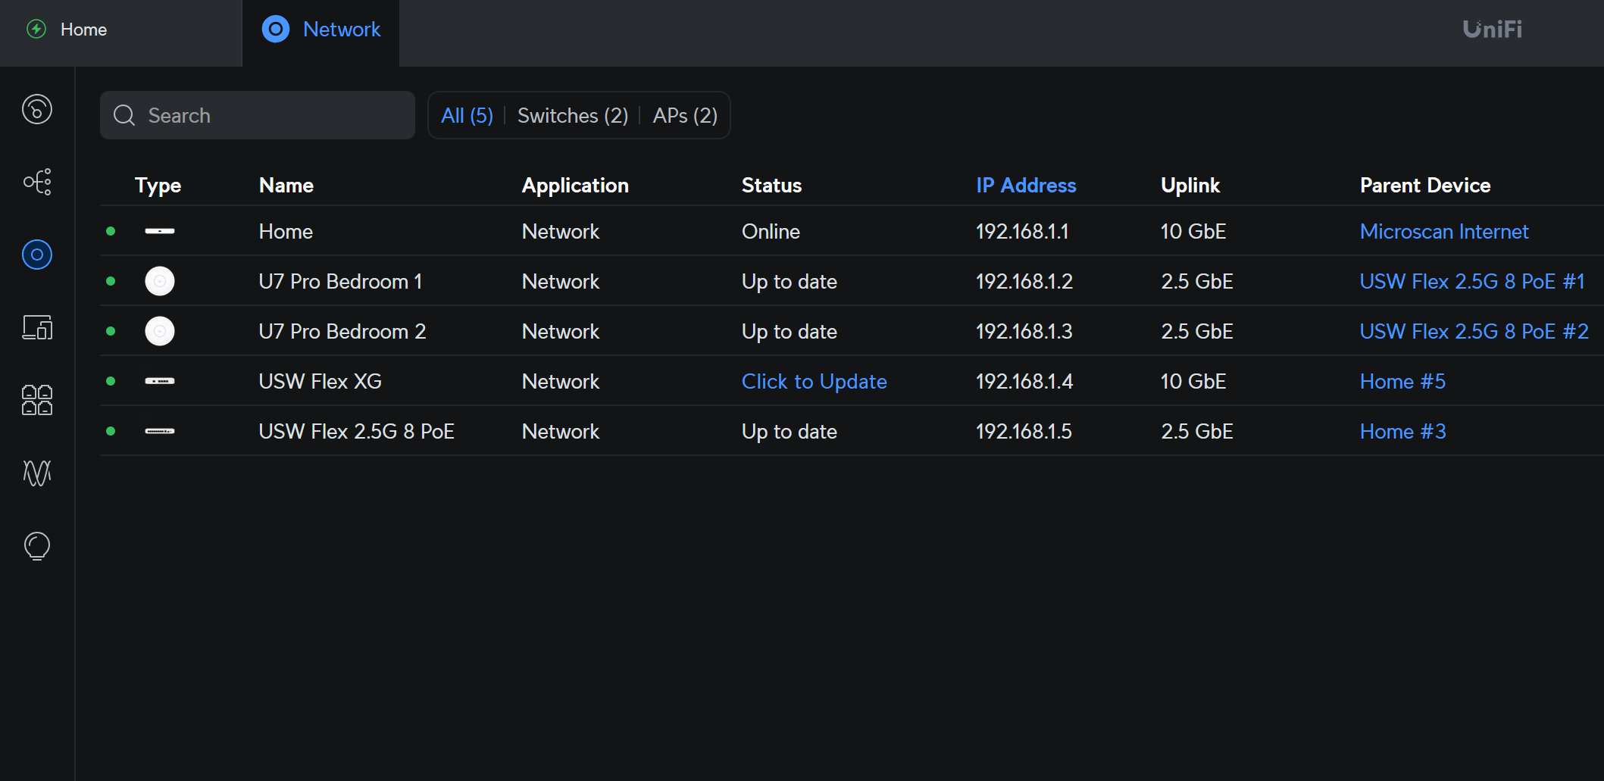1604x781 pixels.
Task: Open the Dashboard sidebar icon
Action: pyautogui.click(x=37, y=109)
